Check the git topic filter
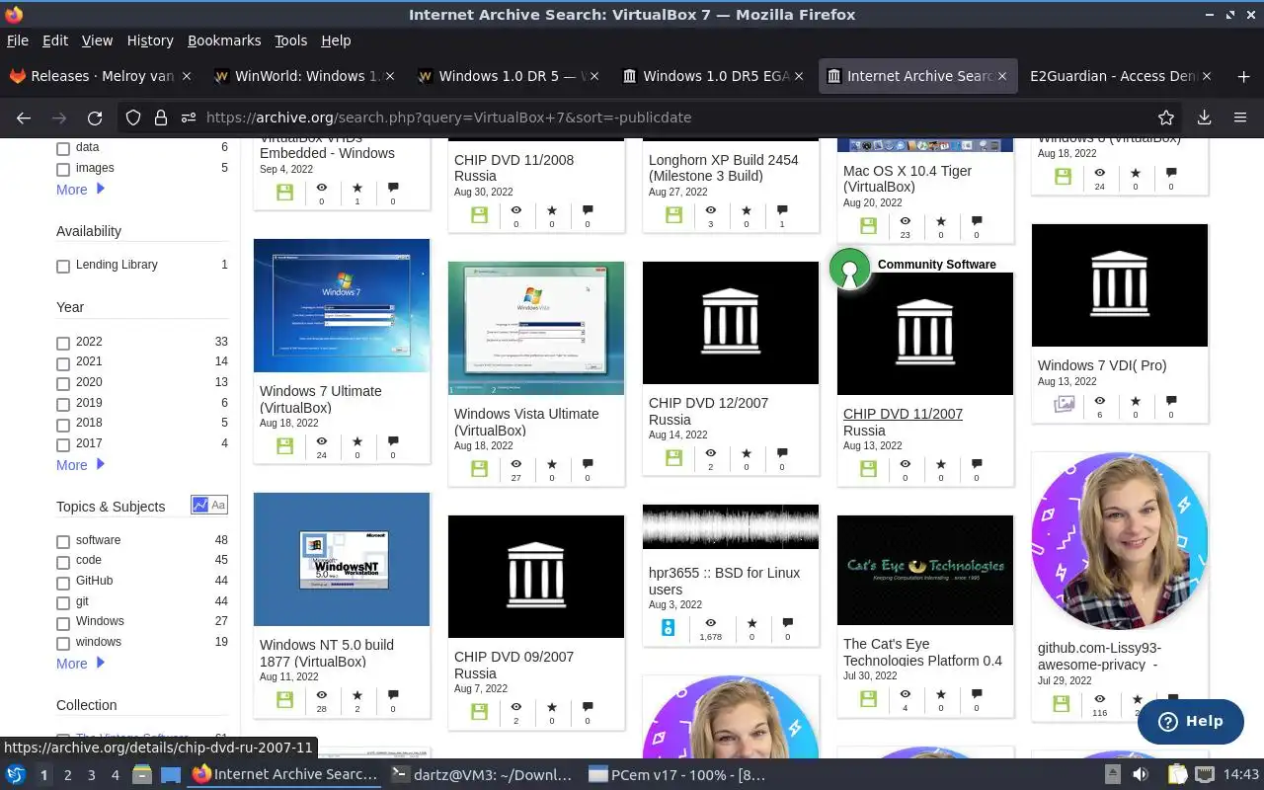The width and height of the screenshot is (1264, 790). 63,603
